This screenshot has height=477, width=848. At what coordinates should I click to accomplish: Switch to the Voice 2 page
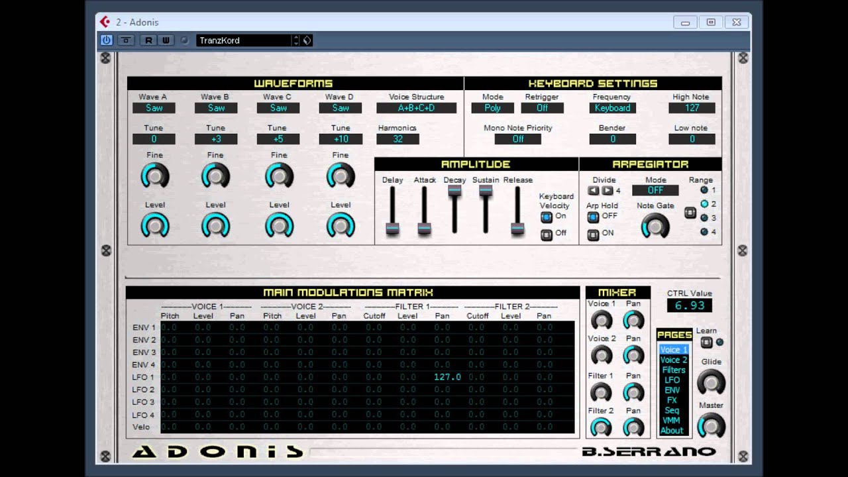tap(674, 360)
